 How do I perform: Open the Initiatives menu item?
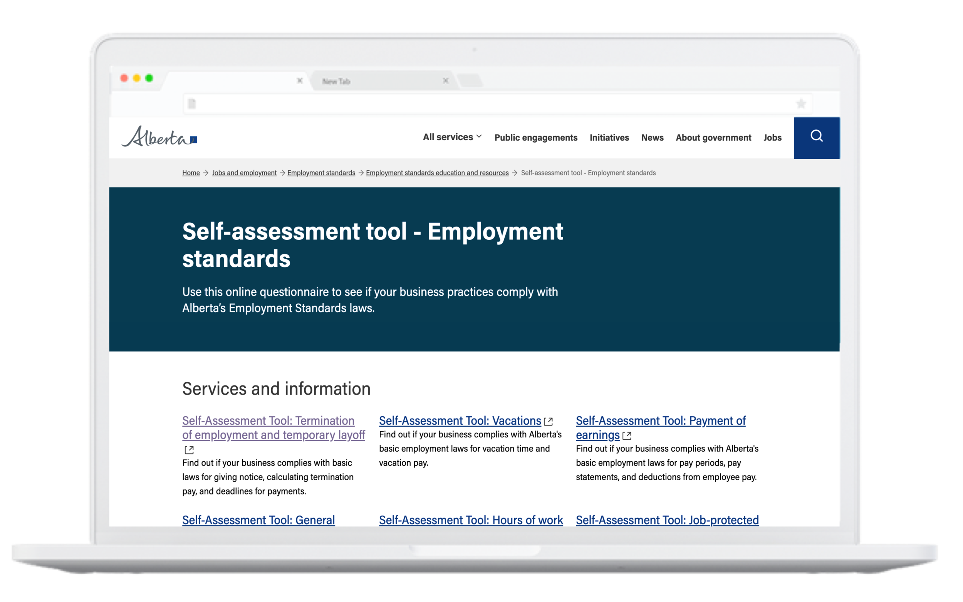[609, 138]
